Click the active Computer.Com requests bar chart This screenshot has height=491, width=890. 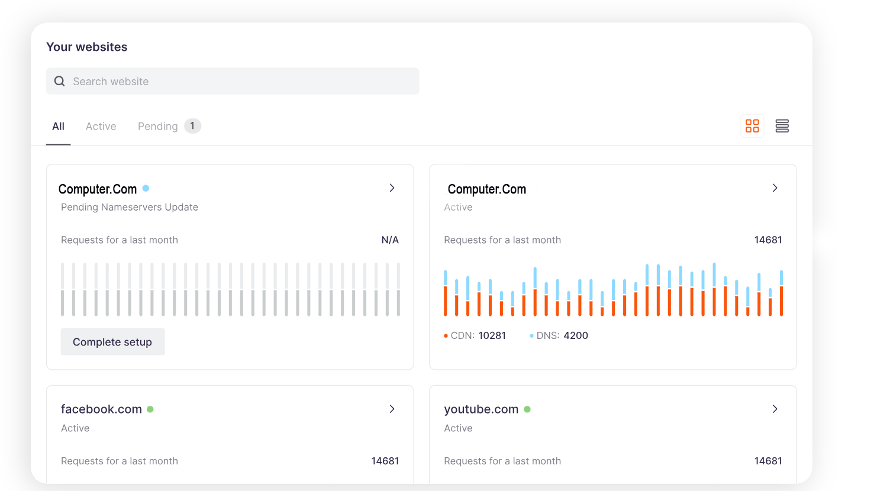(612, 290)
